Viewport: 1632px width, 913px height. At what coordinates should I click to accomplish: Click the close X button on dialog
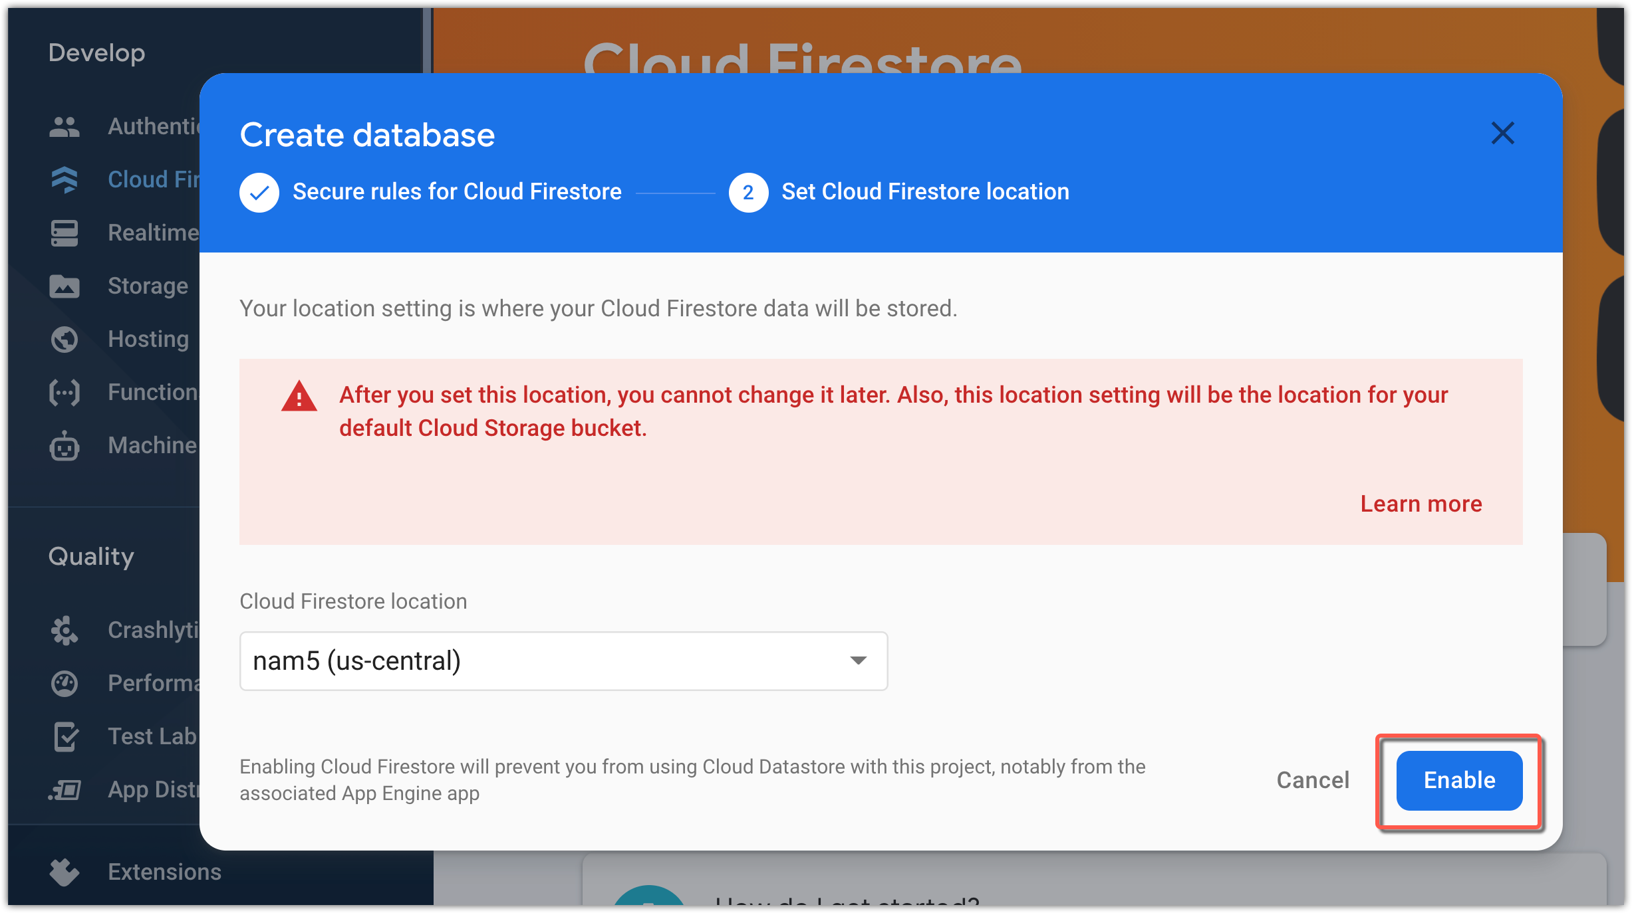click(1502, 132)
